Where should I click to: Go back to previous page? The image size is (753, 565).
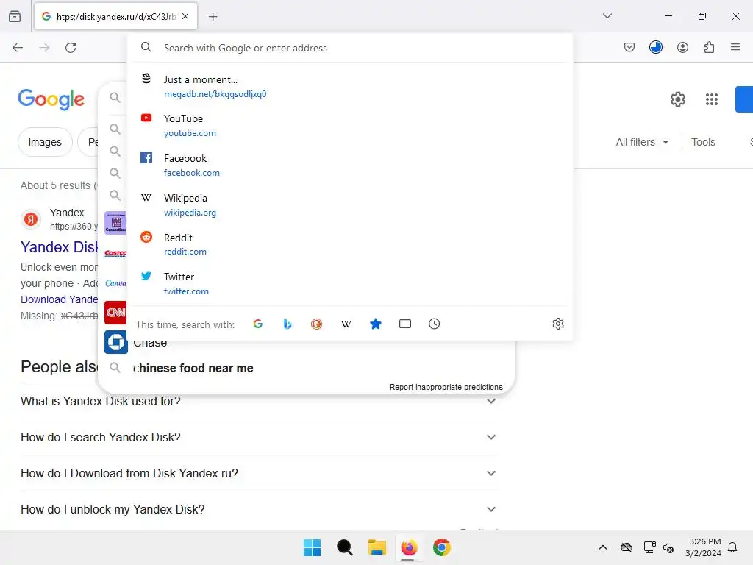coord(18,48)
